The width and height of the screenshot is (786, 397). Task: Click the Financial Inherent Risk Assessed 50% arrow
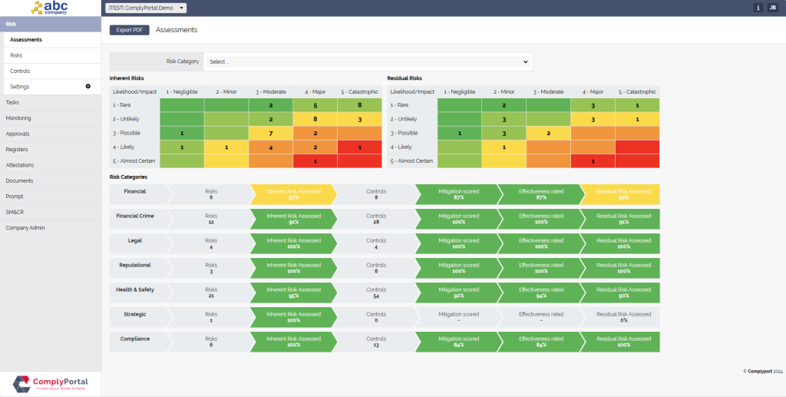tap(293, 194)
